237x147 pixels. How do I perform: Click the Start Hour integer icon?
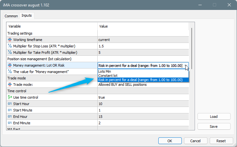pyautogui.click(x=10, y=104)
